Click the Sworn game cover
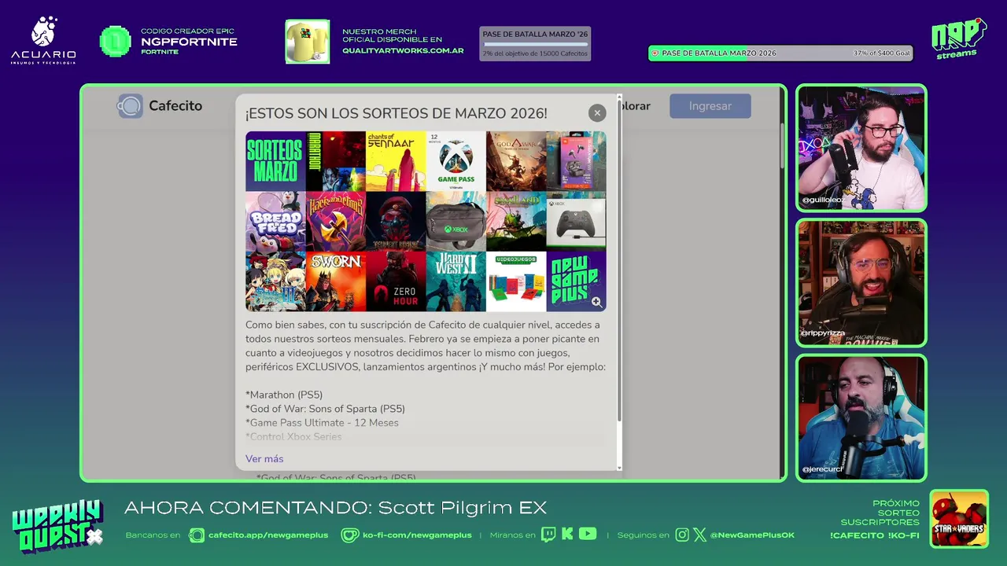Viewport: 1007px width, 566px height. (336, 281)
